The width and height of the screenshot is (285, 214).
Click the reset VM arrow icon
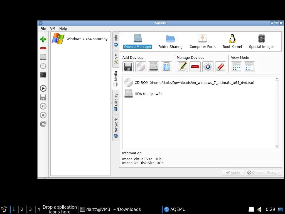pyautogui.click(x=43, y=124)
